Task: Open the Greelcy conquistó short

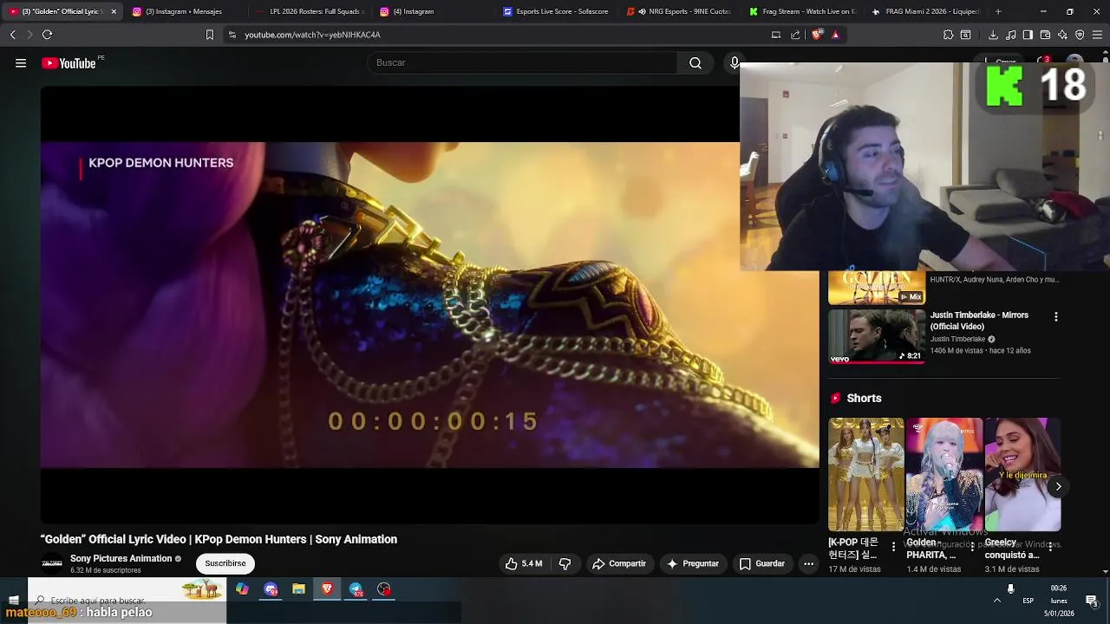Action: (x=1022, y=474)
